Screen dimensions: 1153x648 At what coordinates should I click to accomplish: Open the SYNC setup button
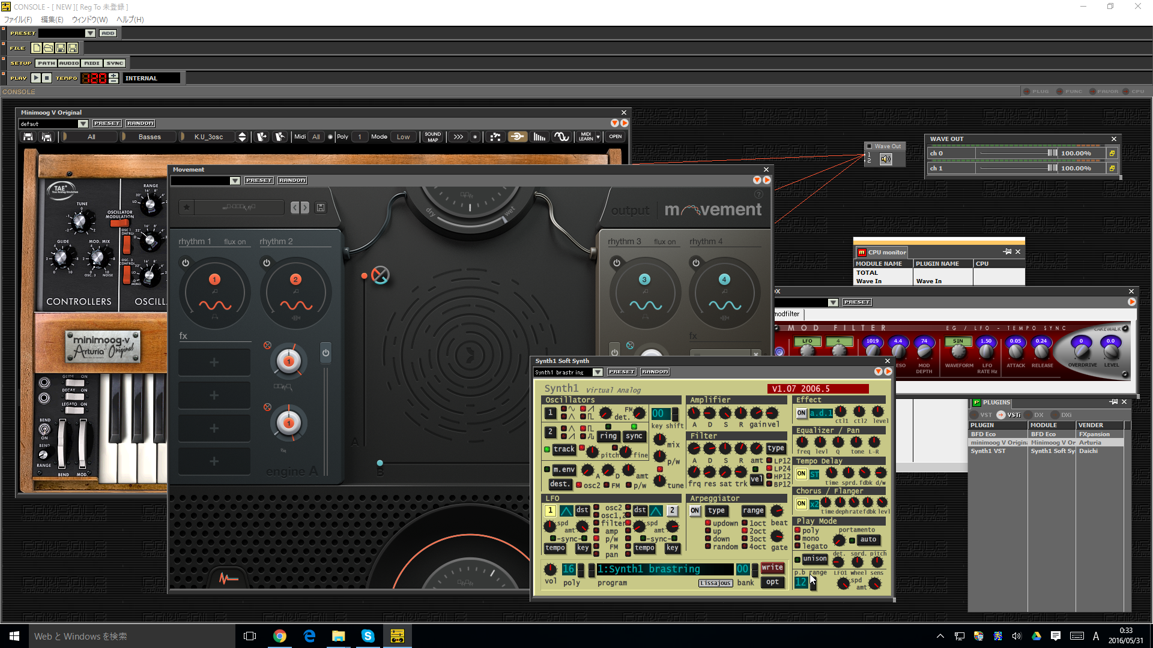click(x=115, y=63)
